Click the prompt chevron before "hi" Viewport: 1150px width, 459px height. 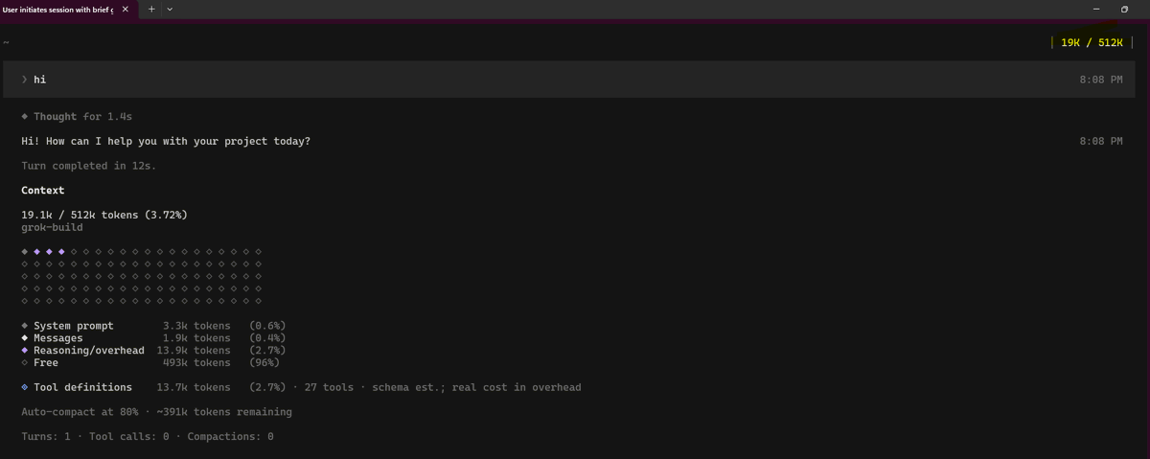point(25,80)
